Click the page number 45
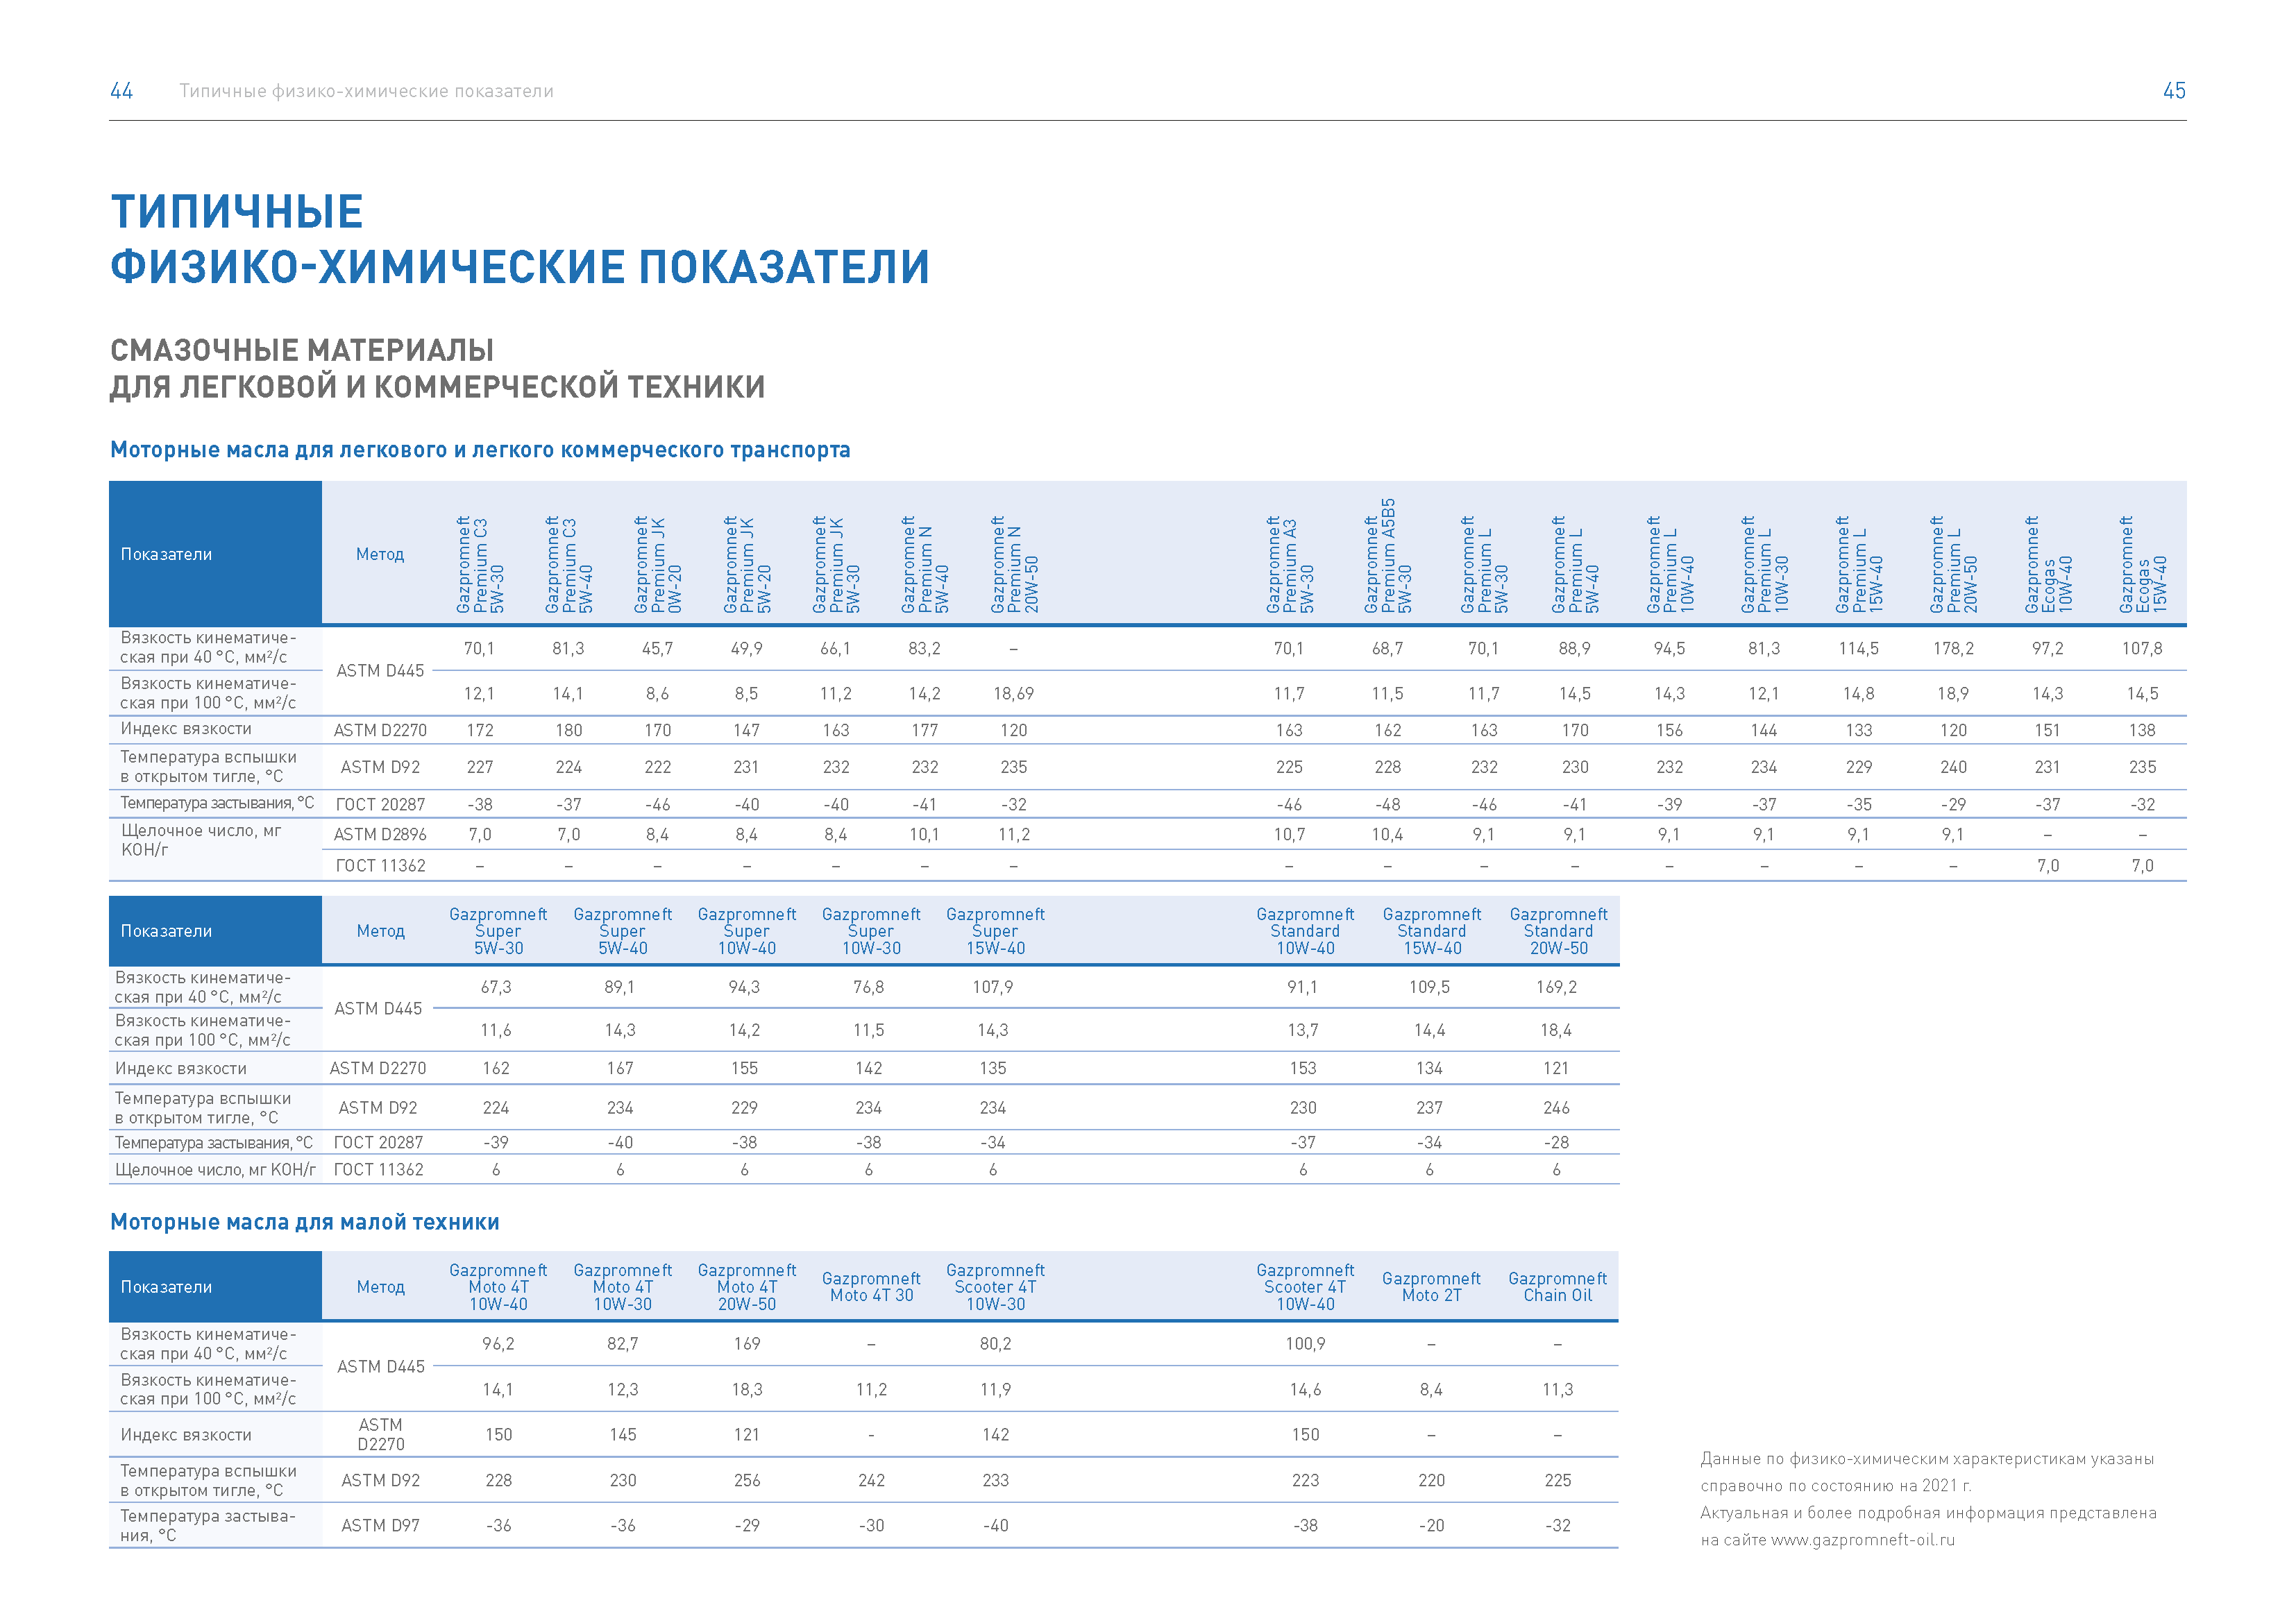This screenshot has height=1623, width=2296. point(2174,91)
